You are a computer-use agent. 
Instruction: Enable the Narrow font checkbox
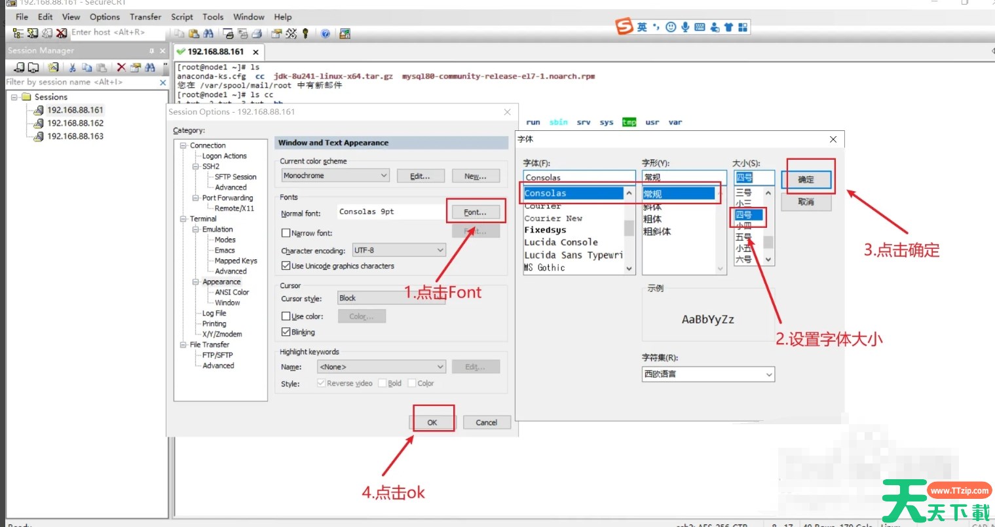point(286,233)
